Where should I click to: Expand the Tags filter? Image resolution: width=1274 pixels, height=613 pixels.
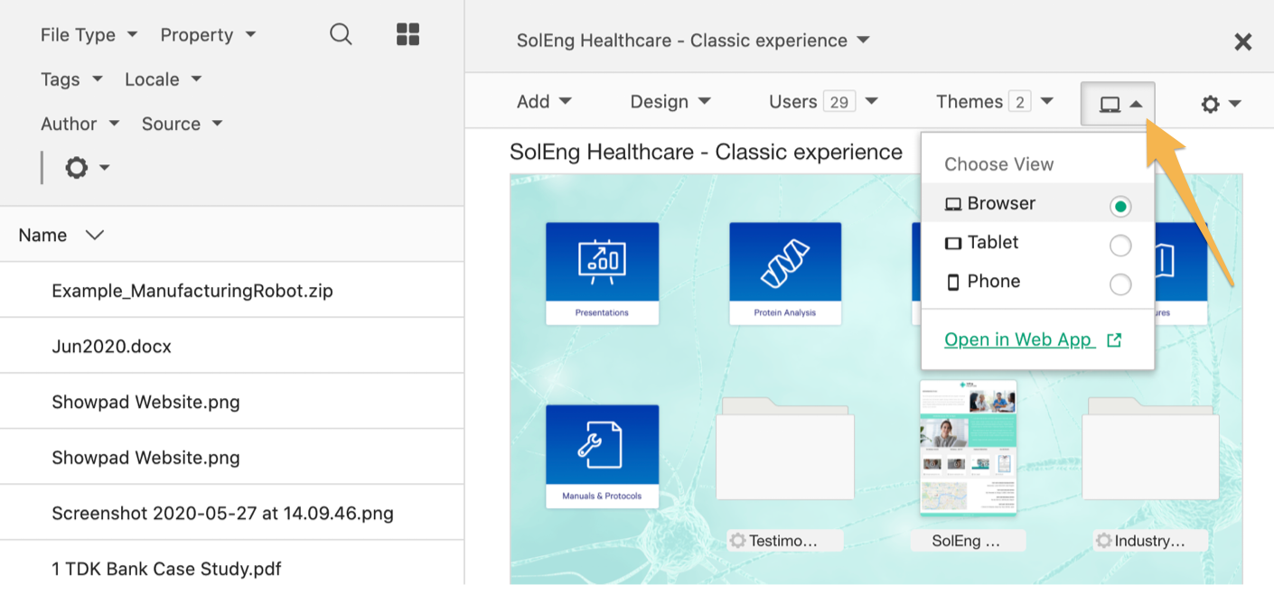click(x=71, y=79)
